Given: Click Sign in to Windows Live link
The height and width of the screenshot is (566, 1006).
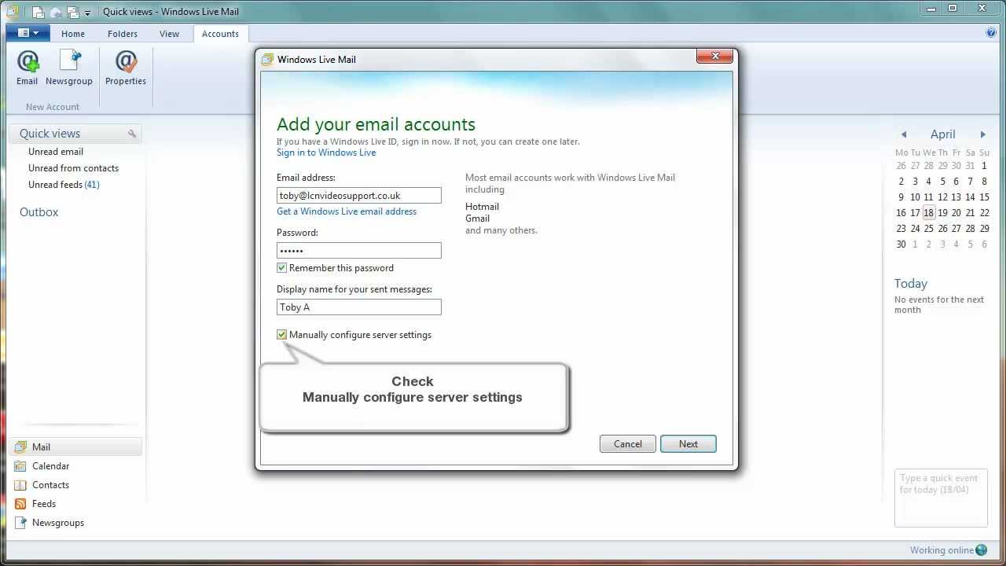Looking at the screenshot, I should coord(326,153).
